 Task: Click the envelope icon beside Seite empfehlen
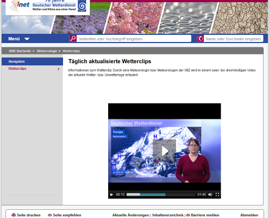pos(49,215)
